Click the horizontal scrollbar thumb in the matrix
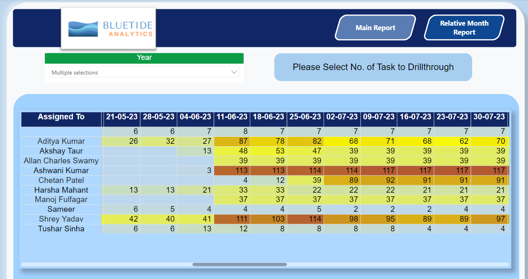Viewport: 528px width, 279px height. [x=239, y=264]
